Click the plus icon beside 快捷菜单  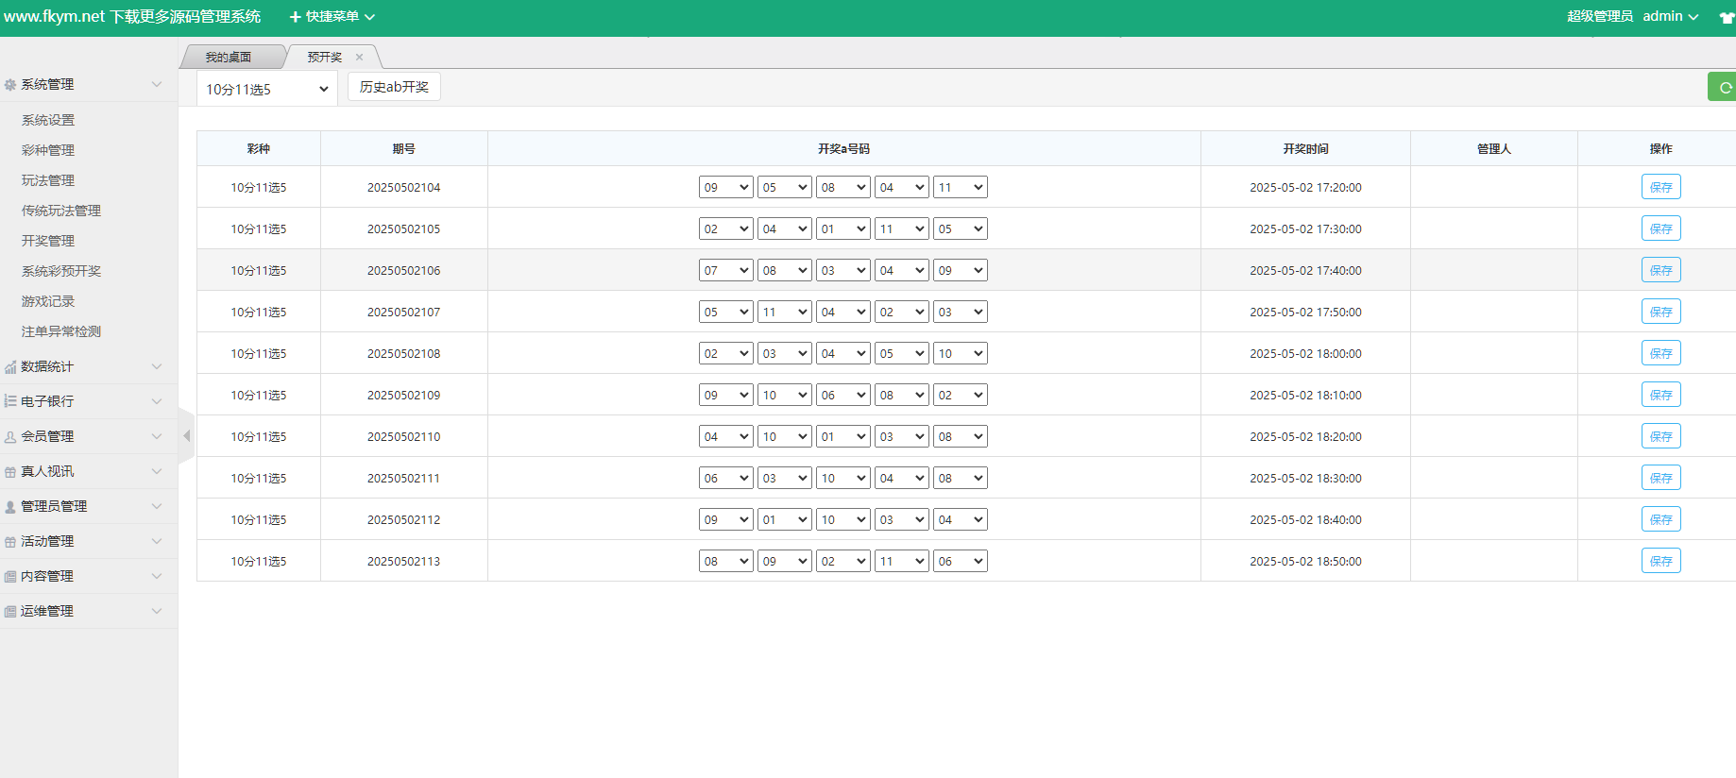pos(295,17)
